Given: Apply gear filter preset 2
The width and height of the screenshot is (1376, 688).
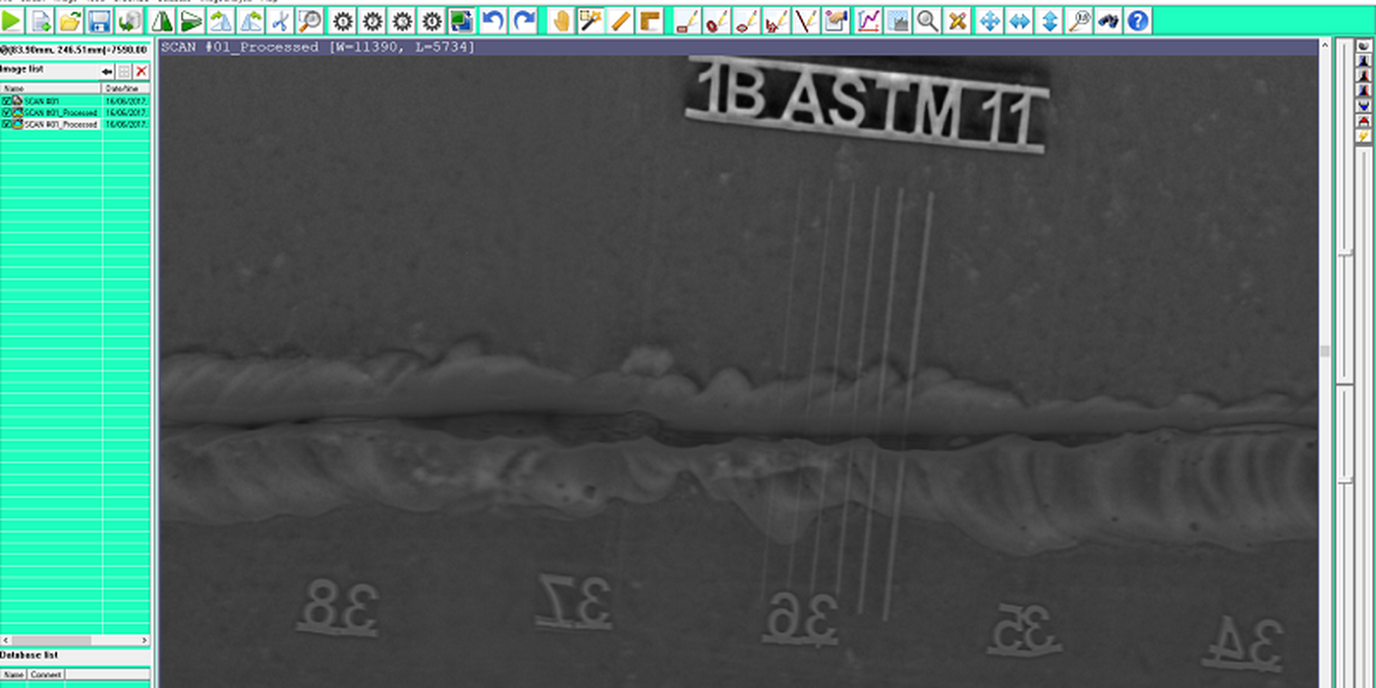Looking at the screenshot, I should tap(373, 20).
